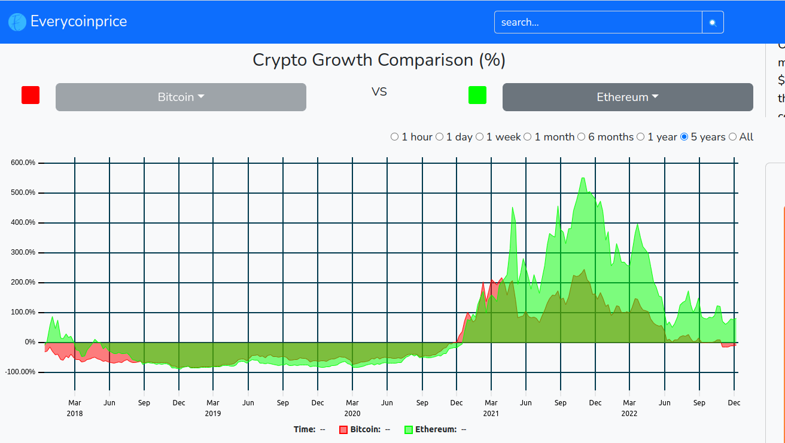Select the 6 months time range
Viewport: 785px width, 443px height.
(581, 137)
